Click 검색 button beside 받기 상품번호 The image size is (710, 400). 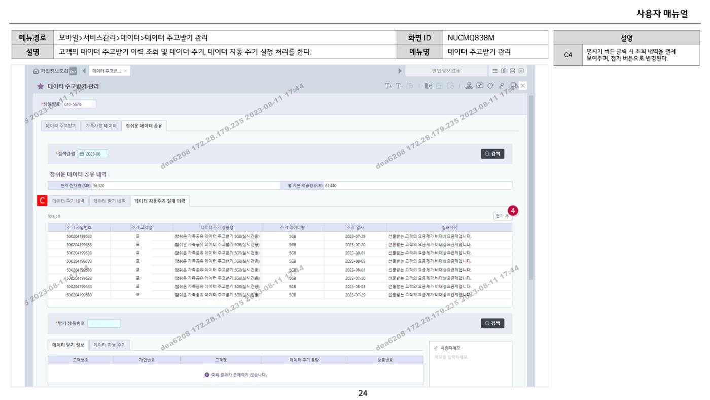click(x=492, y=323)
